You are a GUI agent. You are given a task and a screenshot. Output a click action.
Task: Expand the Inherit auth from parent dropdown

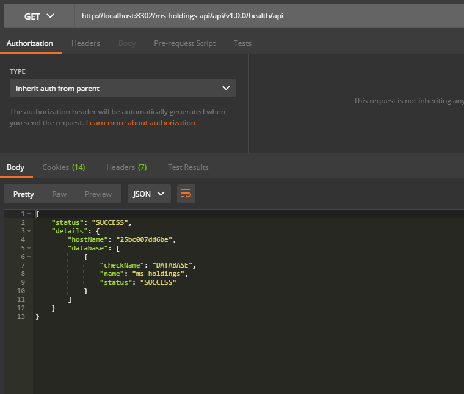click(123, 88)
